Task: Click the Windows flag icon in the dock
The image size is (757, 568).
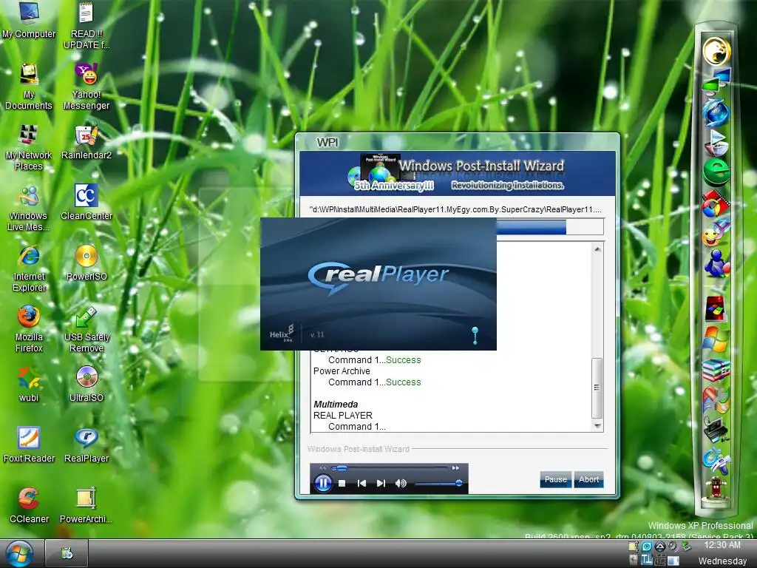Action: tap(716, 339)
